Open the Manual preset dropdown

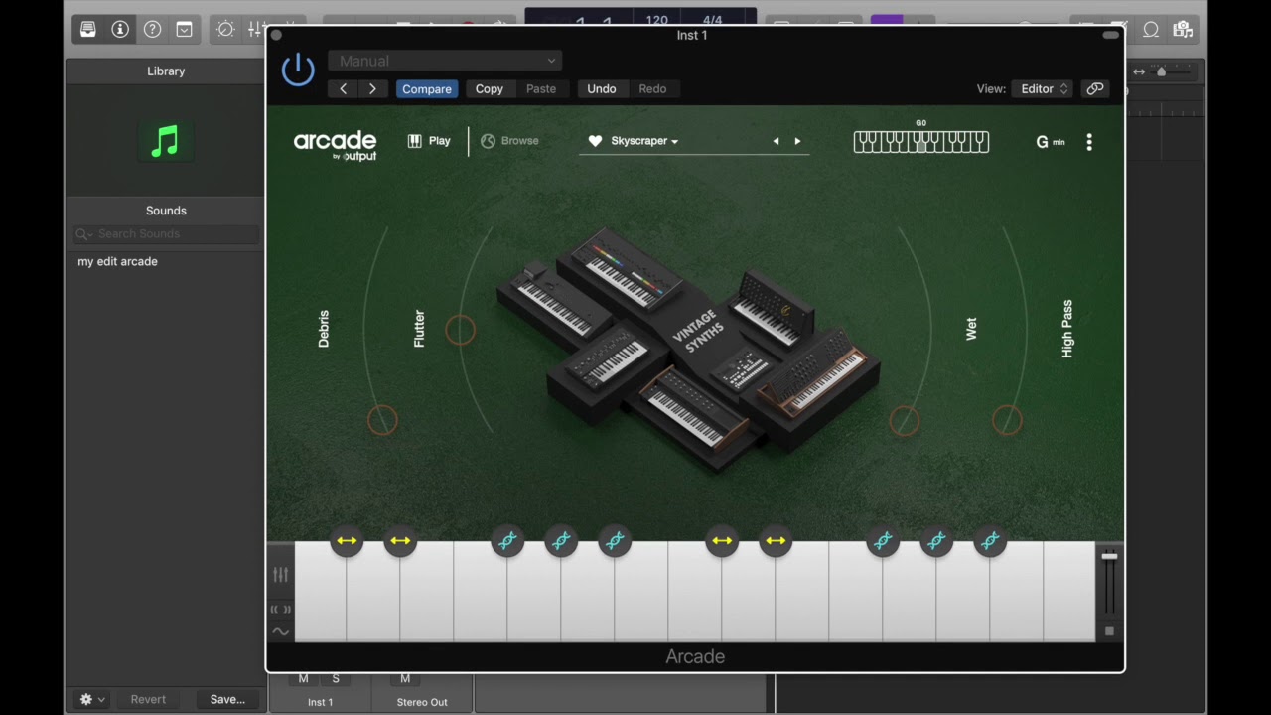445,62
